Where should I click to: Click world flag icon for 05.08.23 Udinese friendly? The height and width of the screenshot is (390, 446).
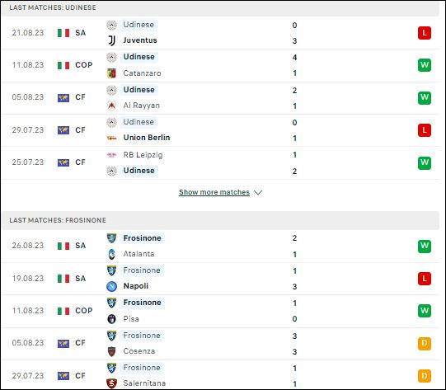click(x=63, y=98)
